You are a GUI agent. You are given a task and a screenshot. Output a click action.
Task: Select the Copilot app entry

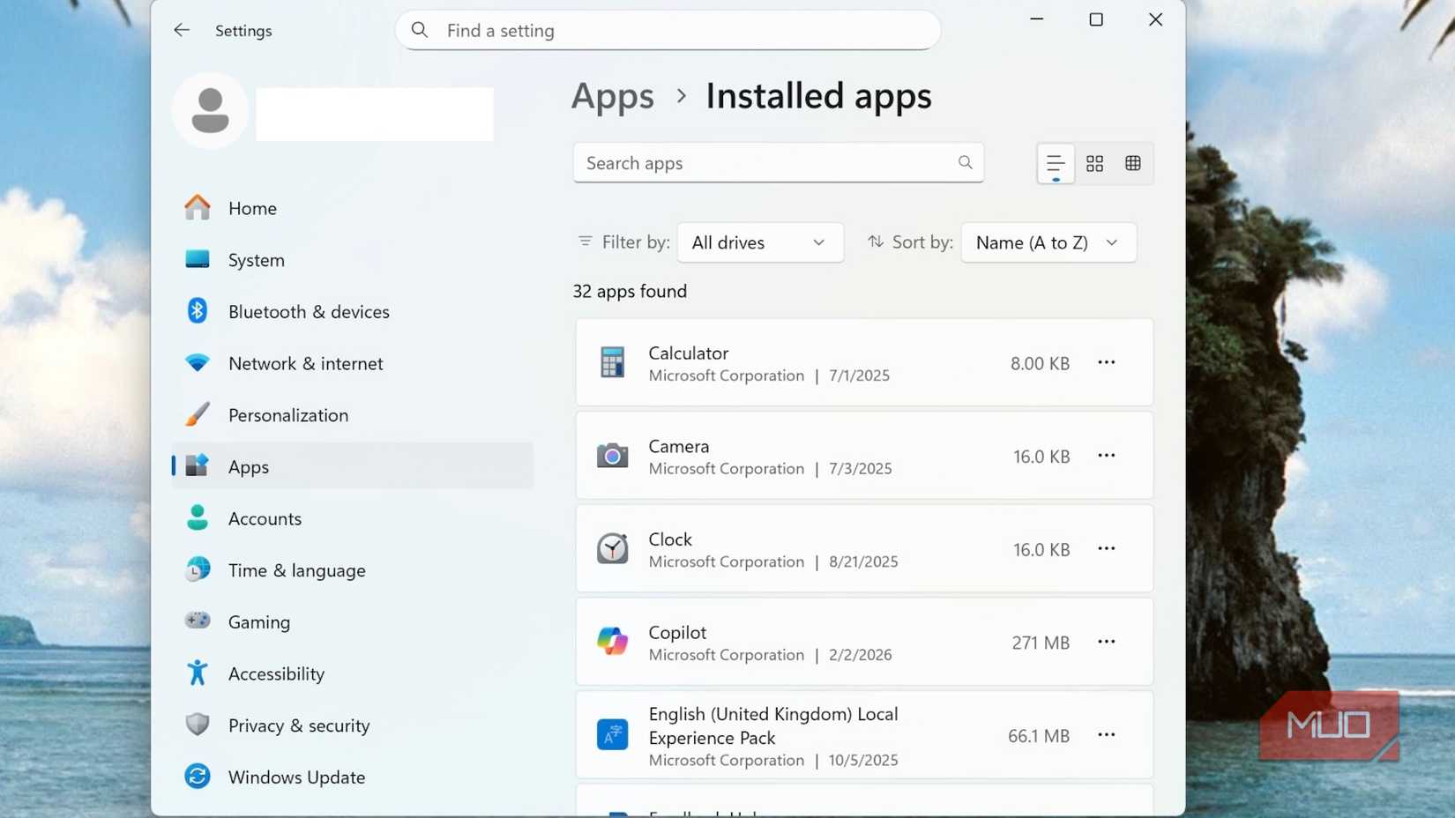point(794,642)
